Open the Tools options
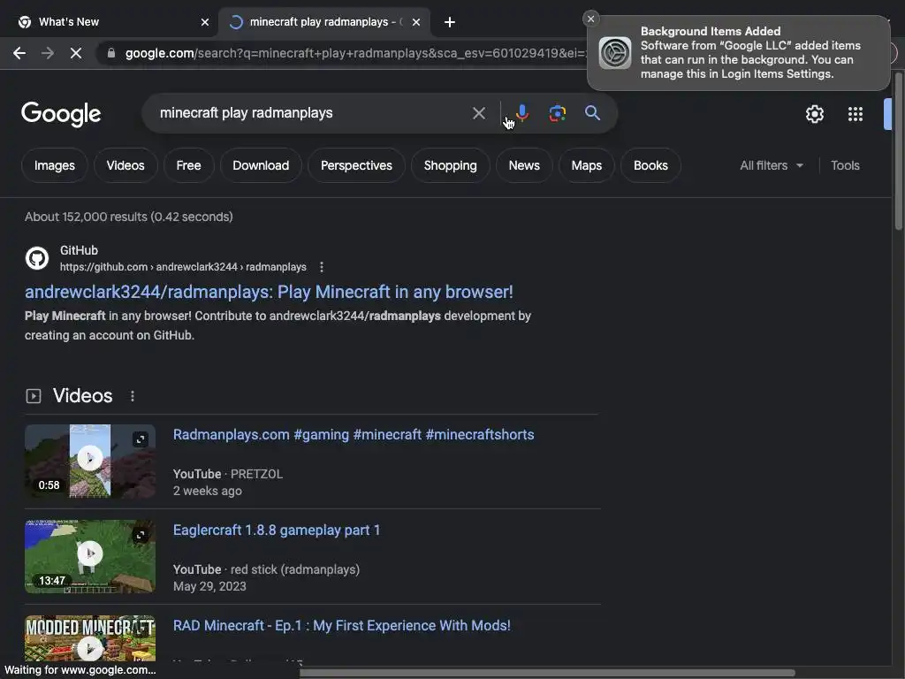The height and width of the screenshot is (679, 905). click(845, 165)
